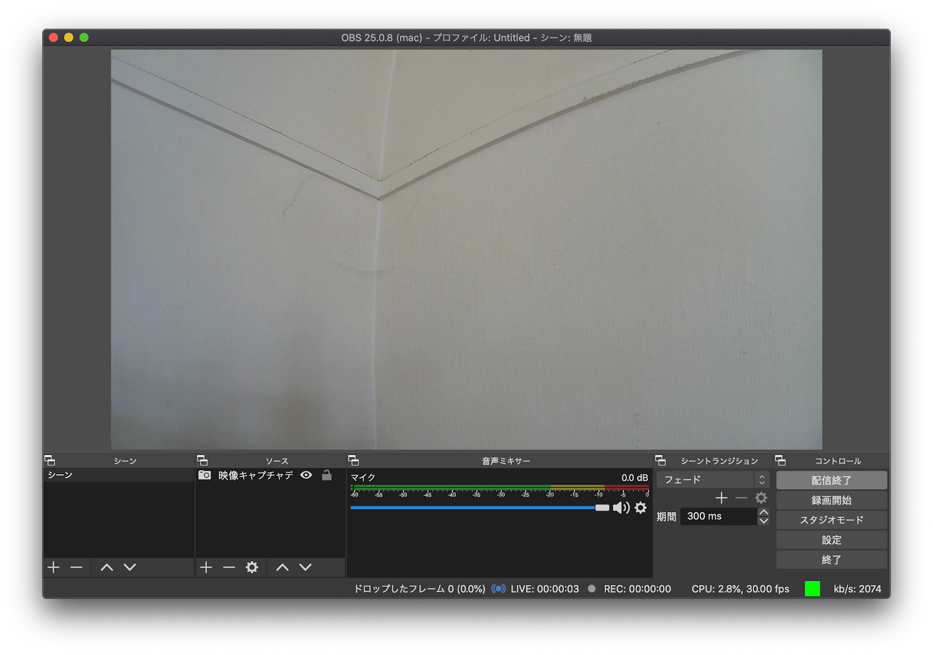Click 配信終了 to stop streaming
Viewport: 933px width, 655px height.
[832, 481]
